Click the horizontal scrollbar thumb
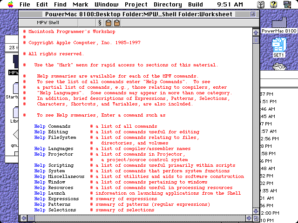 coord(31,218)
